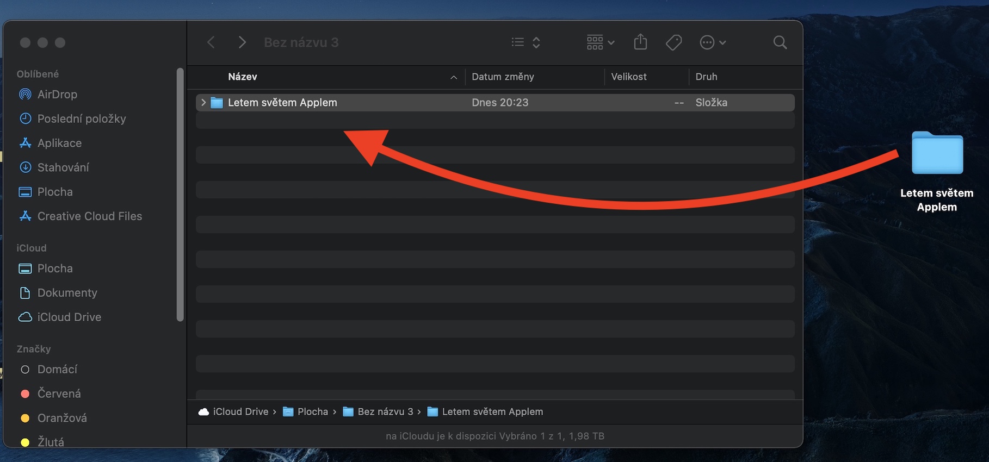This screenshot has width=989, height=462.
Task: Open the ellipsis Action menu
Action: (x=713, y=42)
